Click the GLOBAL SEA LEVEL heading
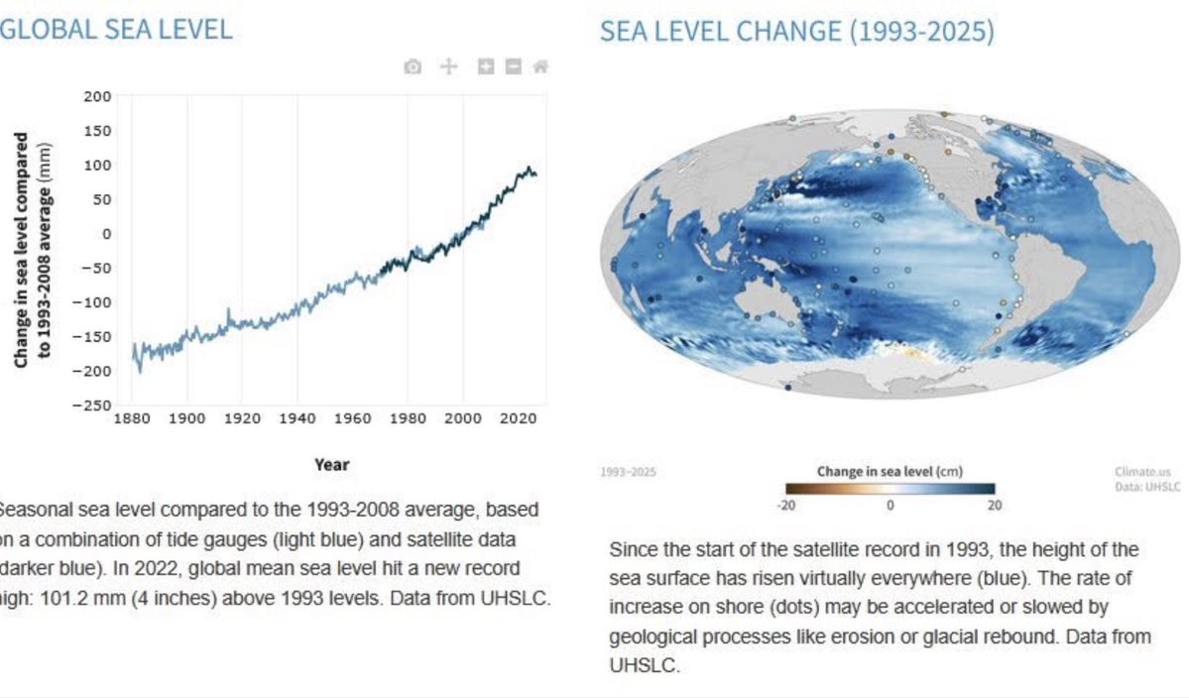This screenshot has height=698, width=1189. 116,30
